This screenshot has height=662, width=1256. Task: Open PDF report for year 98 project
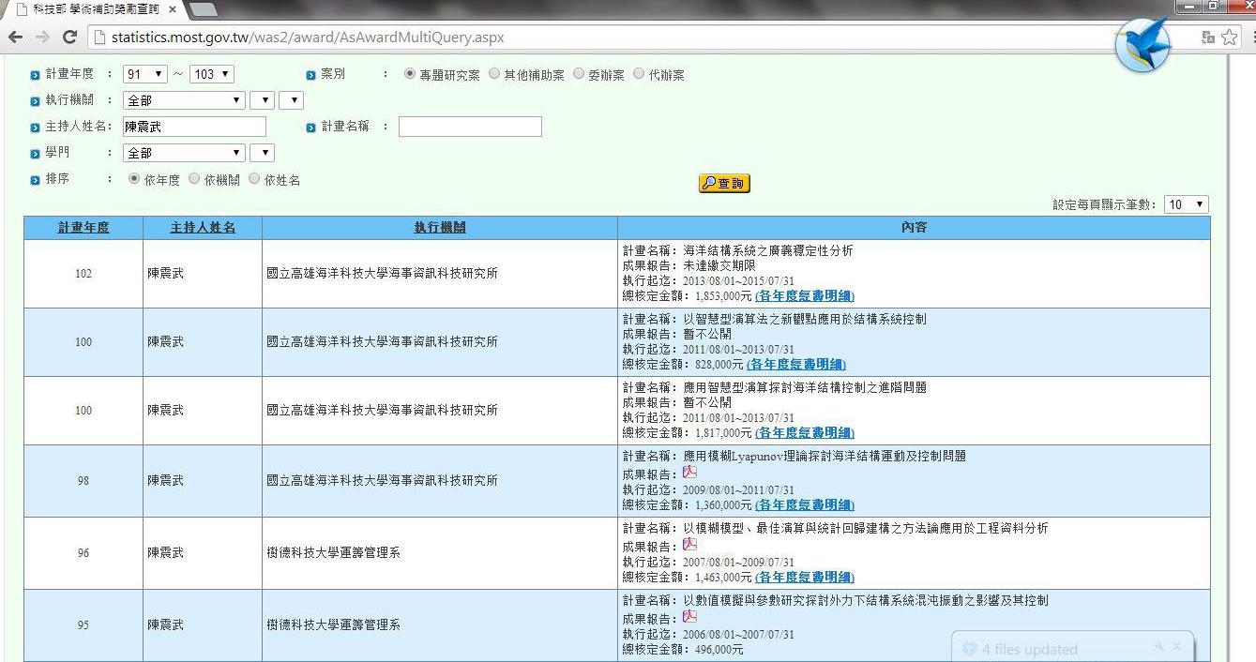tap(689, 473)
